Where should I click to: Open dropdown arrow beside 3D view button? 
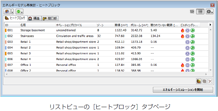(x=13, y=12)
